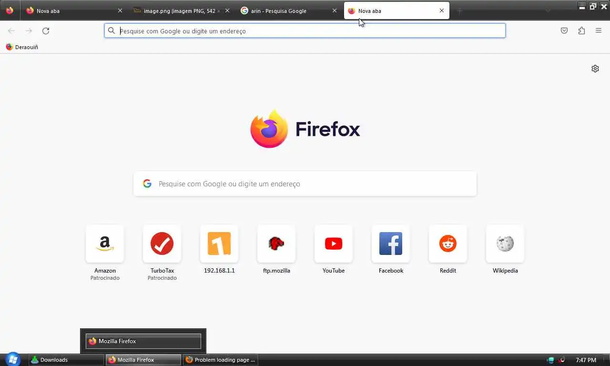The width and height of the screenshot is (610, 366).
Task: Open the Reddit shortcut tile
Action: (x=448, y=244)
